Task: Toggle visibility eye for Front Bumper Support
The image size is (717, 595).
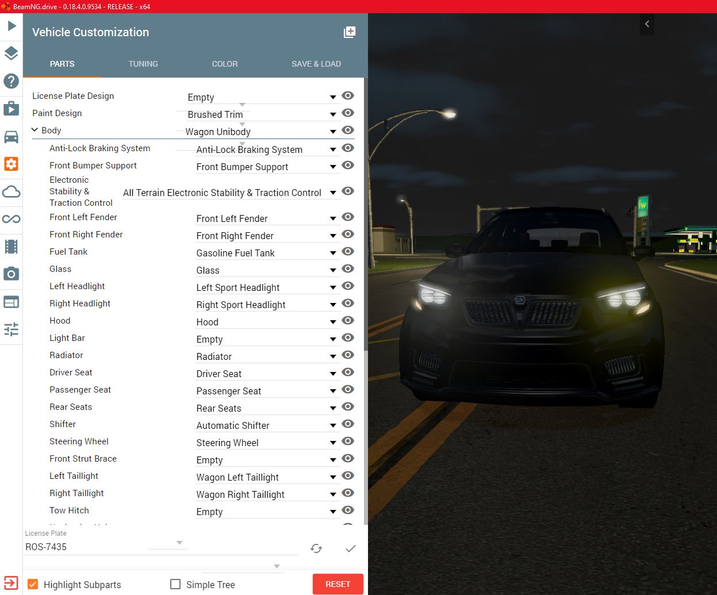Action: pyautogui.click(x=348, y=166)
